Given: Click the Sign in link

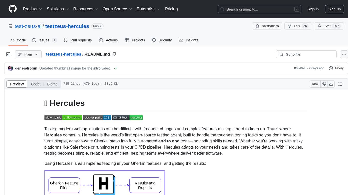Looking at the screenshot, I should (313, 9).
